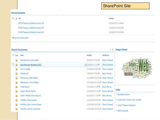This screenshot has width=160, height=120.
Task: Open the Presentations folder link
Action: 25,87
